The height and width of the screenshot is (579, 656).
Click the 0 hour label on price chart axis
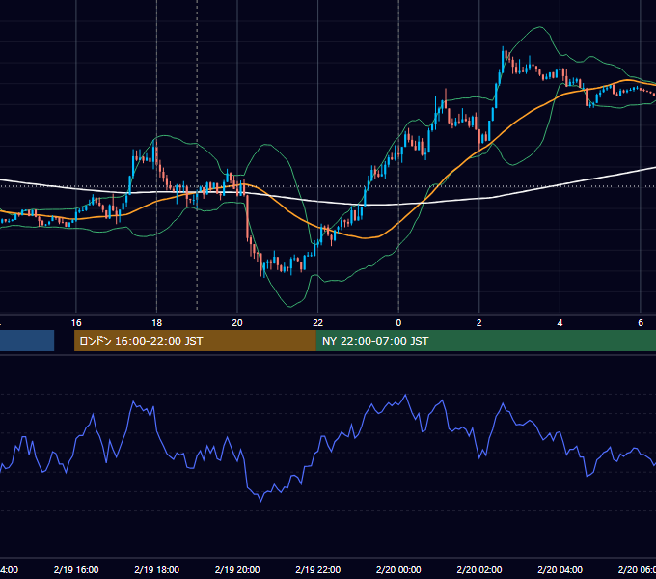pos(398,323)
